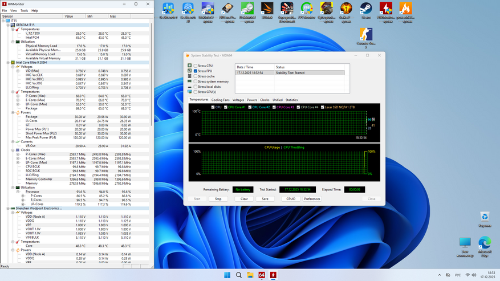Screen dimensions: 500x281
Task: Open the Counter-Strike 2 desktop shortcut
Action: click(365, 36)
